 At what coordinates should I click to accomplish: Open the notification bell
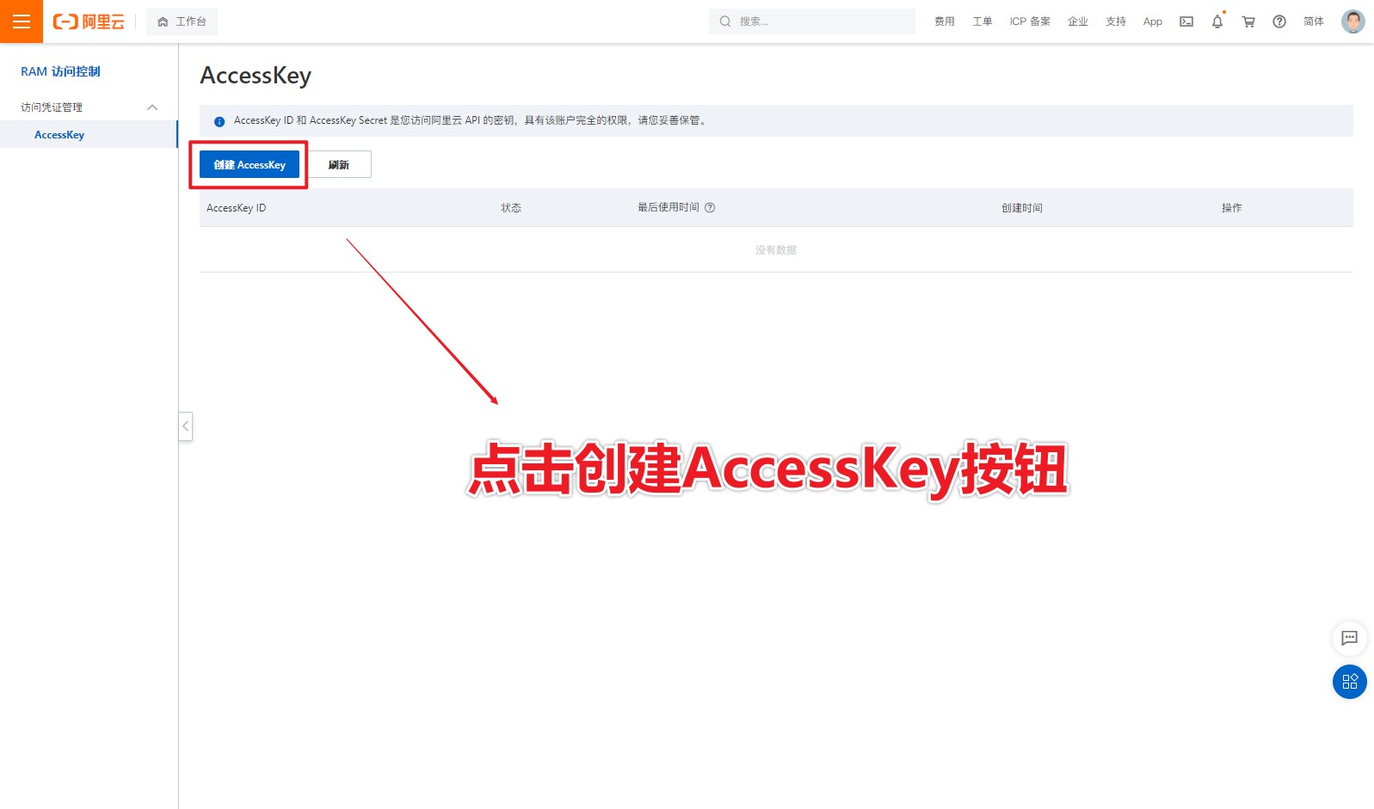coord(1217,21)
